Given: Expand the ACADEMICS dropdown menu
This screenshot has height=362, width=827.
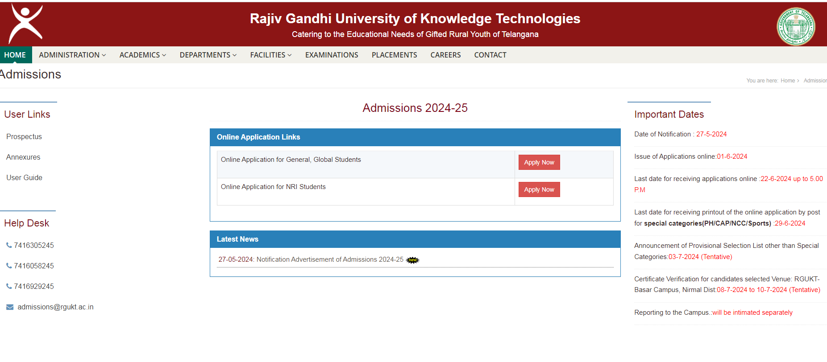Looking at the screenshot, I should [143, 55].
